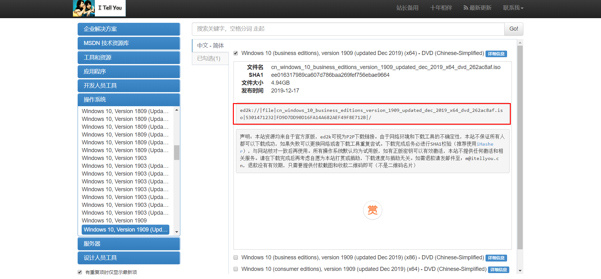Screen dimensions: 601x279
Task: Click 详细信息 badge of x86 business edition
Action: pyautogui.click(x=496, y=258)
